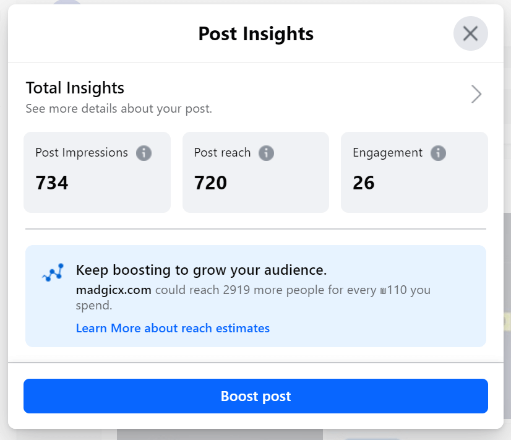This screenshot has width=511, height=440.
Task: Open Total Insights details chevron
Action: (476, 94)
